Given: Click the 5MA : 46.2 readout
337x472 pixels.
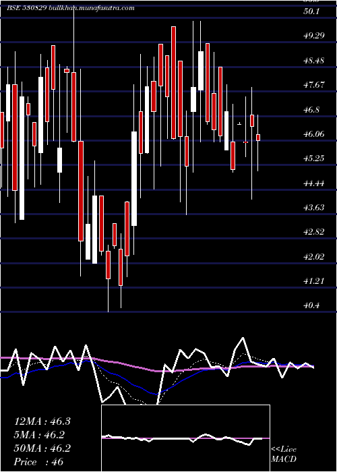Looking at the screenshot, I should 39,435.
